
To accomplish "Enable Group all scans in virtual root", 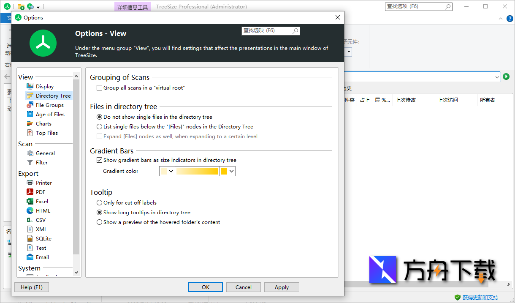I will pyautogui.click(x=100, y=88).
